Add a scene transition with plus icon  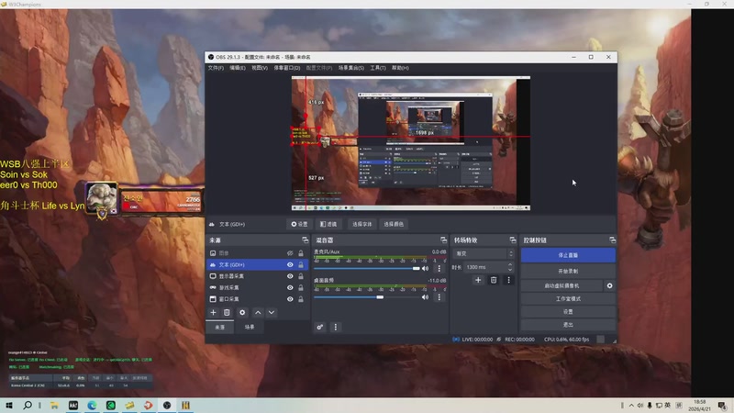pos(478,280)
